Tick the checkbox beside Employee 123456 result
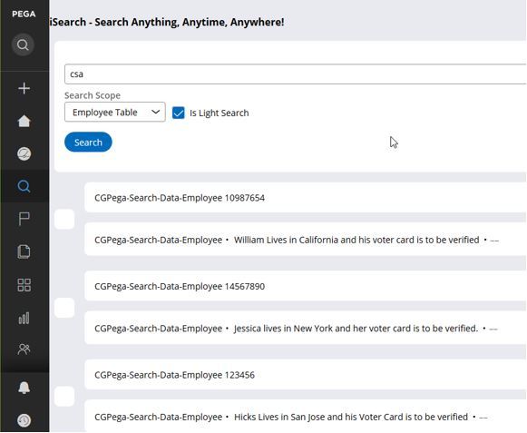The width and height of the screenshot is (527, 433). (x=64, y=396)
